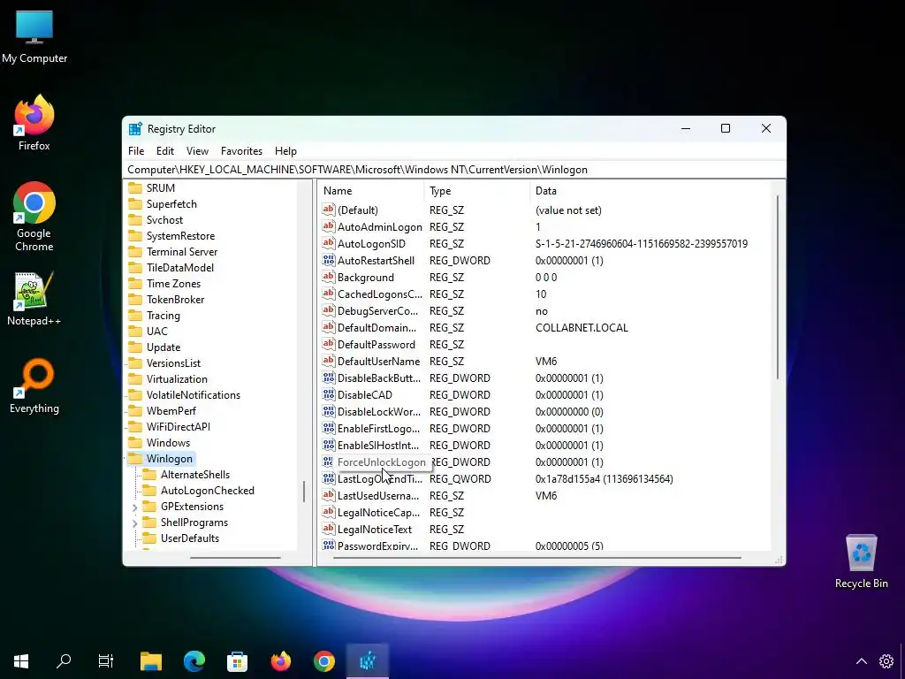Open the Everything search desktop shortcut

tap(34, 387)
